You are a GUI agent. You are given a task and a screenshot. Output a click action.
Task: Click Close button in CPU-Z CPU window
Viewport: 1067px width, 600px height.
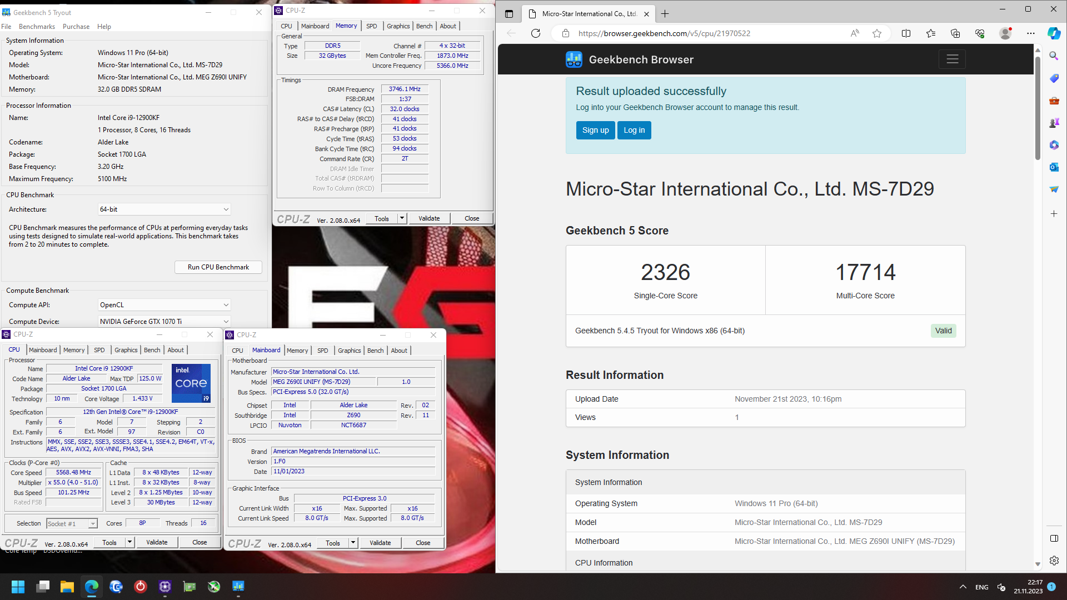(x=200, y=542)
